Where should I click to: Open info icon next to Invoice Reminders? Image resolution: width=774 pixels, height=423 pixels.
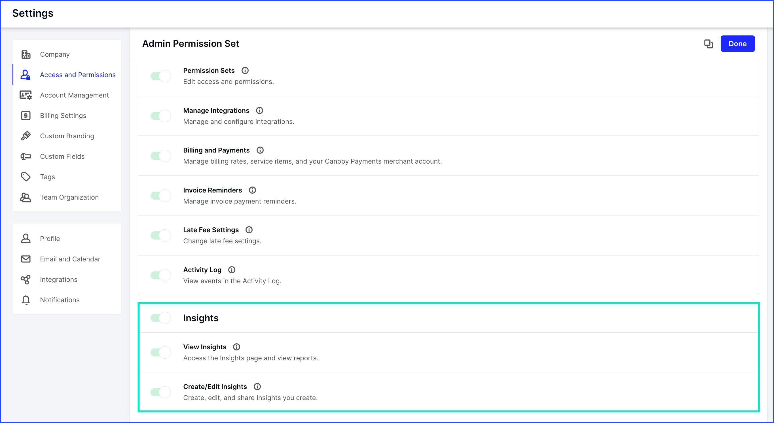tap(252, 190)
